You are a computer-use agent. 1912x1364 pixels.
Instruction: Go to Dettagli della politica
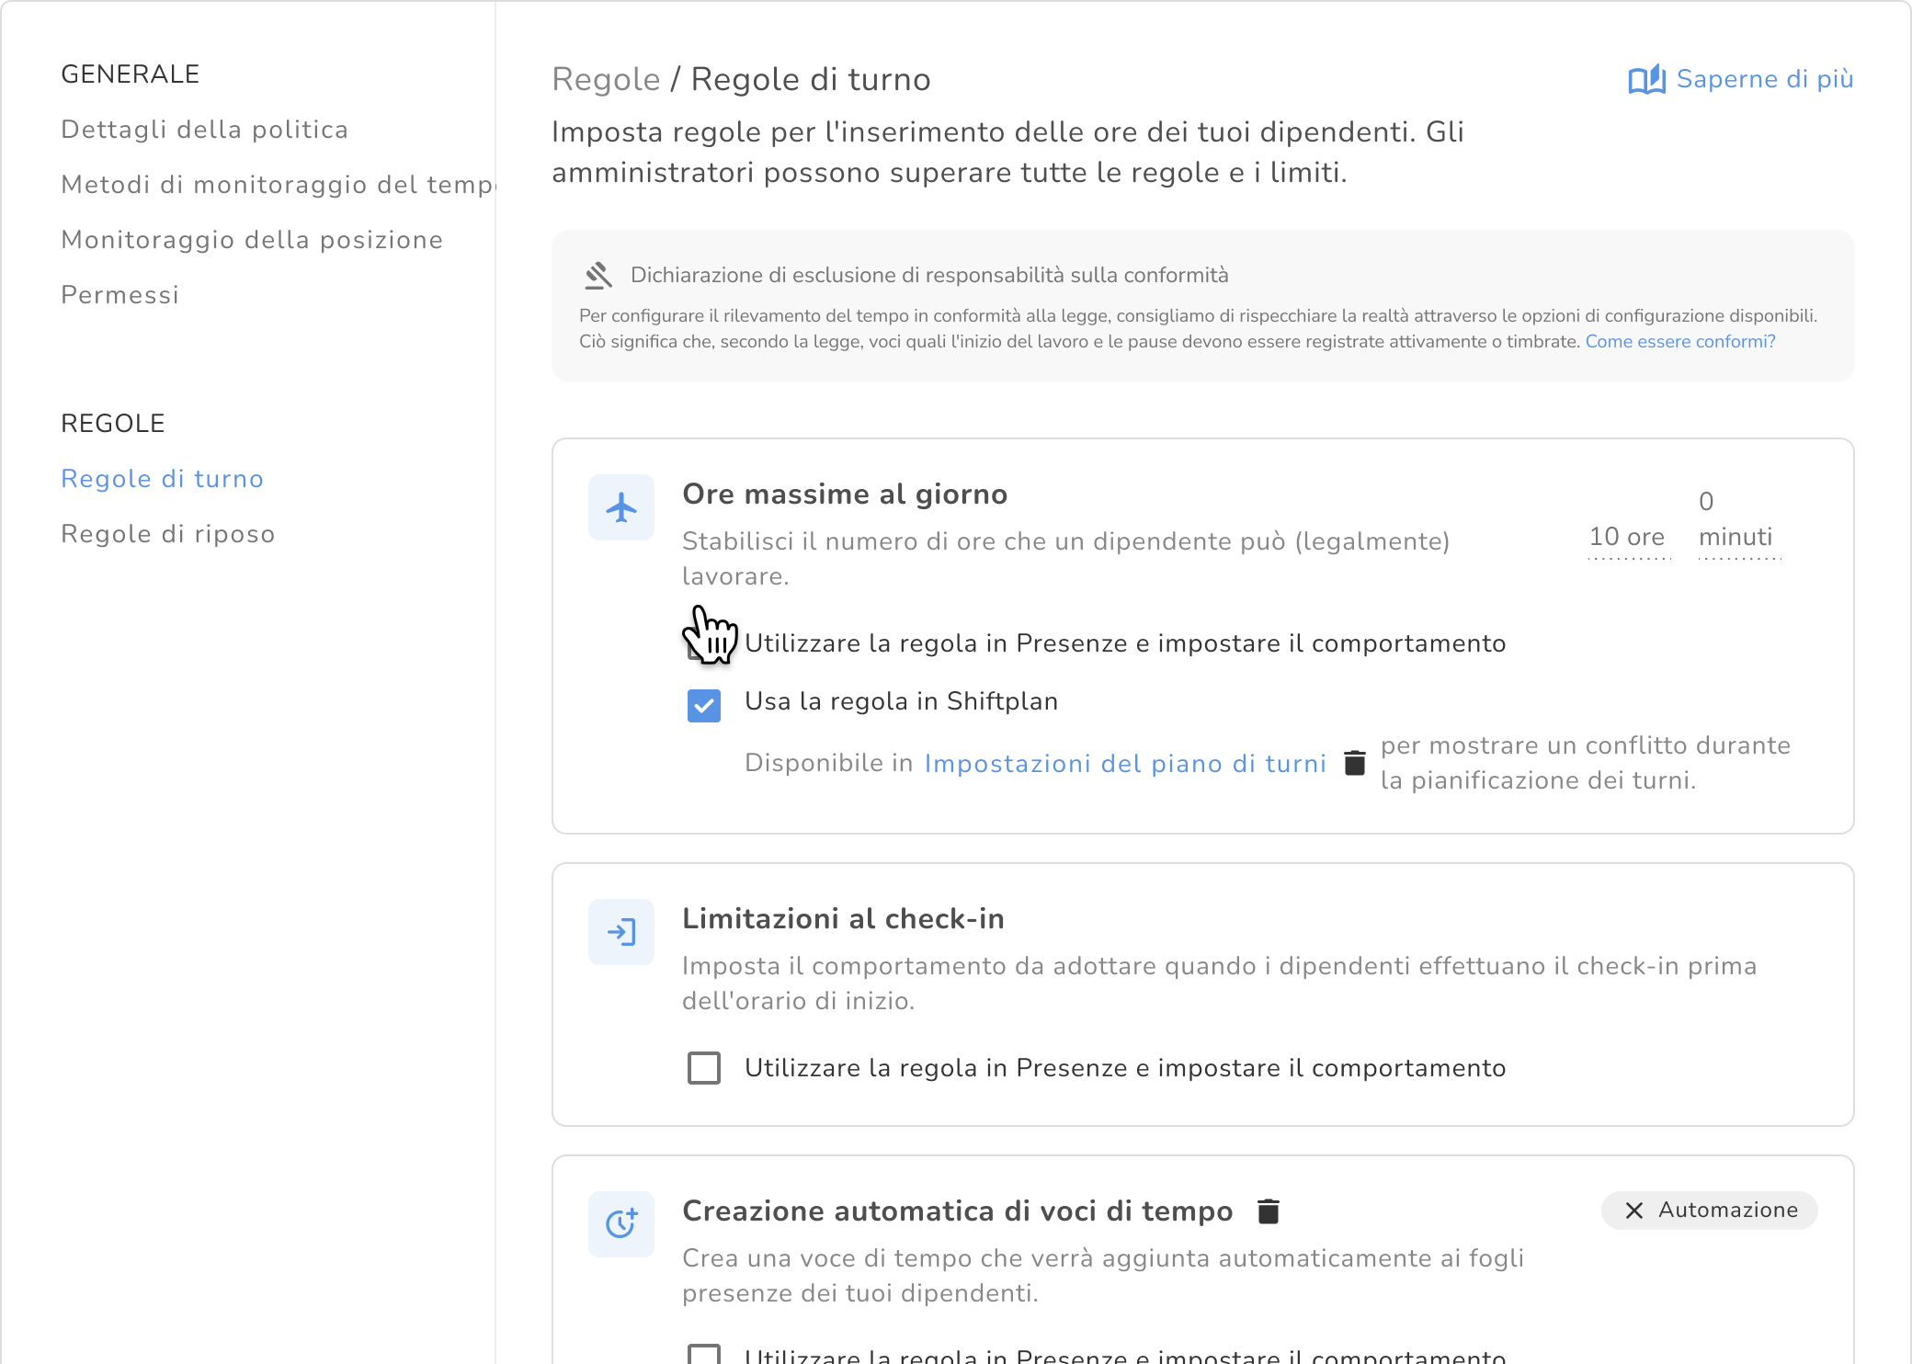(x=204, y=130)
